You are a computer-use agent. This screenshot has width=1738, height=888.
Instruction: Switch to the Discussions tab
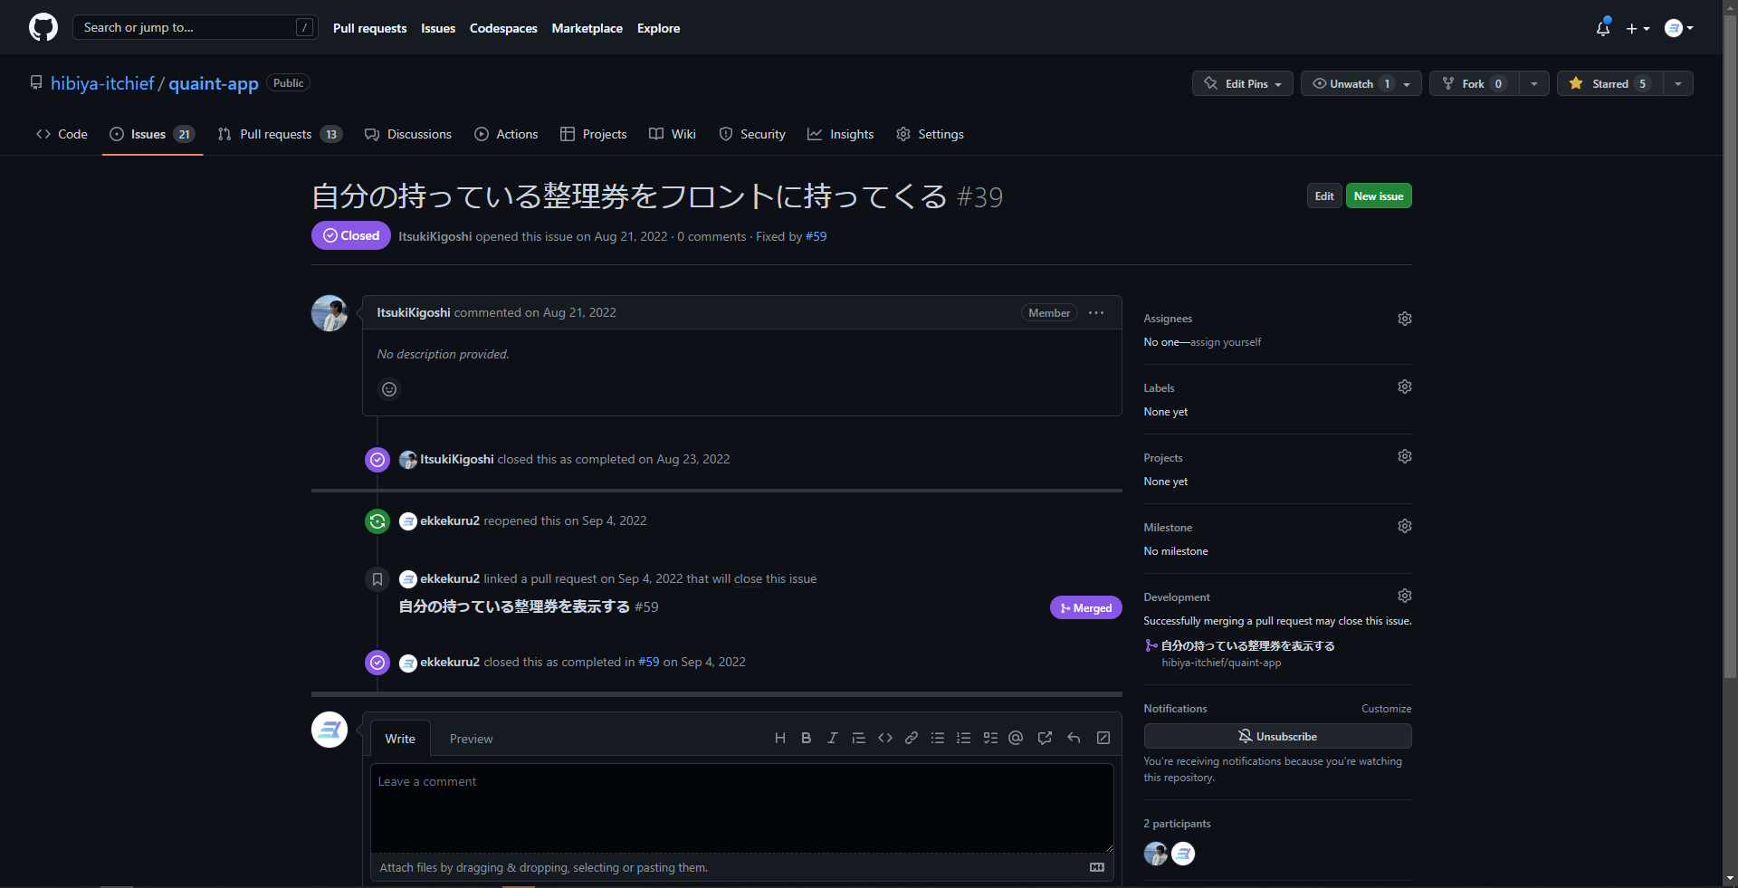click(x=407, y=134)
